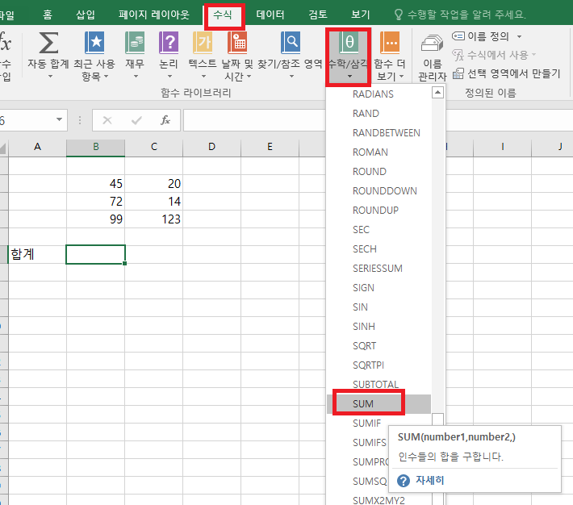The image size is (573, 505).
Task: Open the Recently Used functions star icon
Action: (x=95, y=43)
